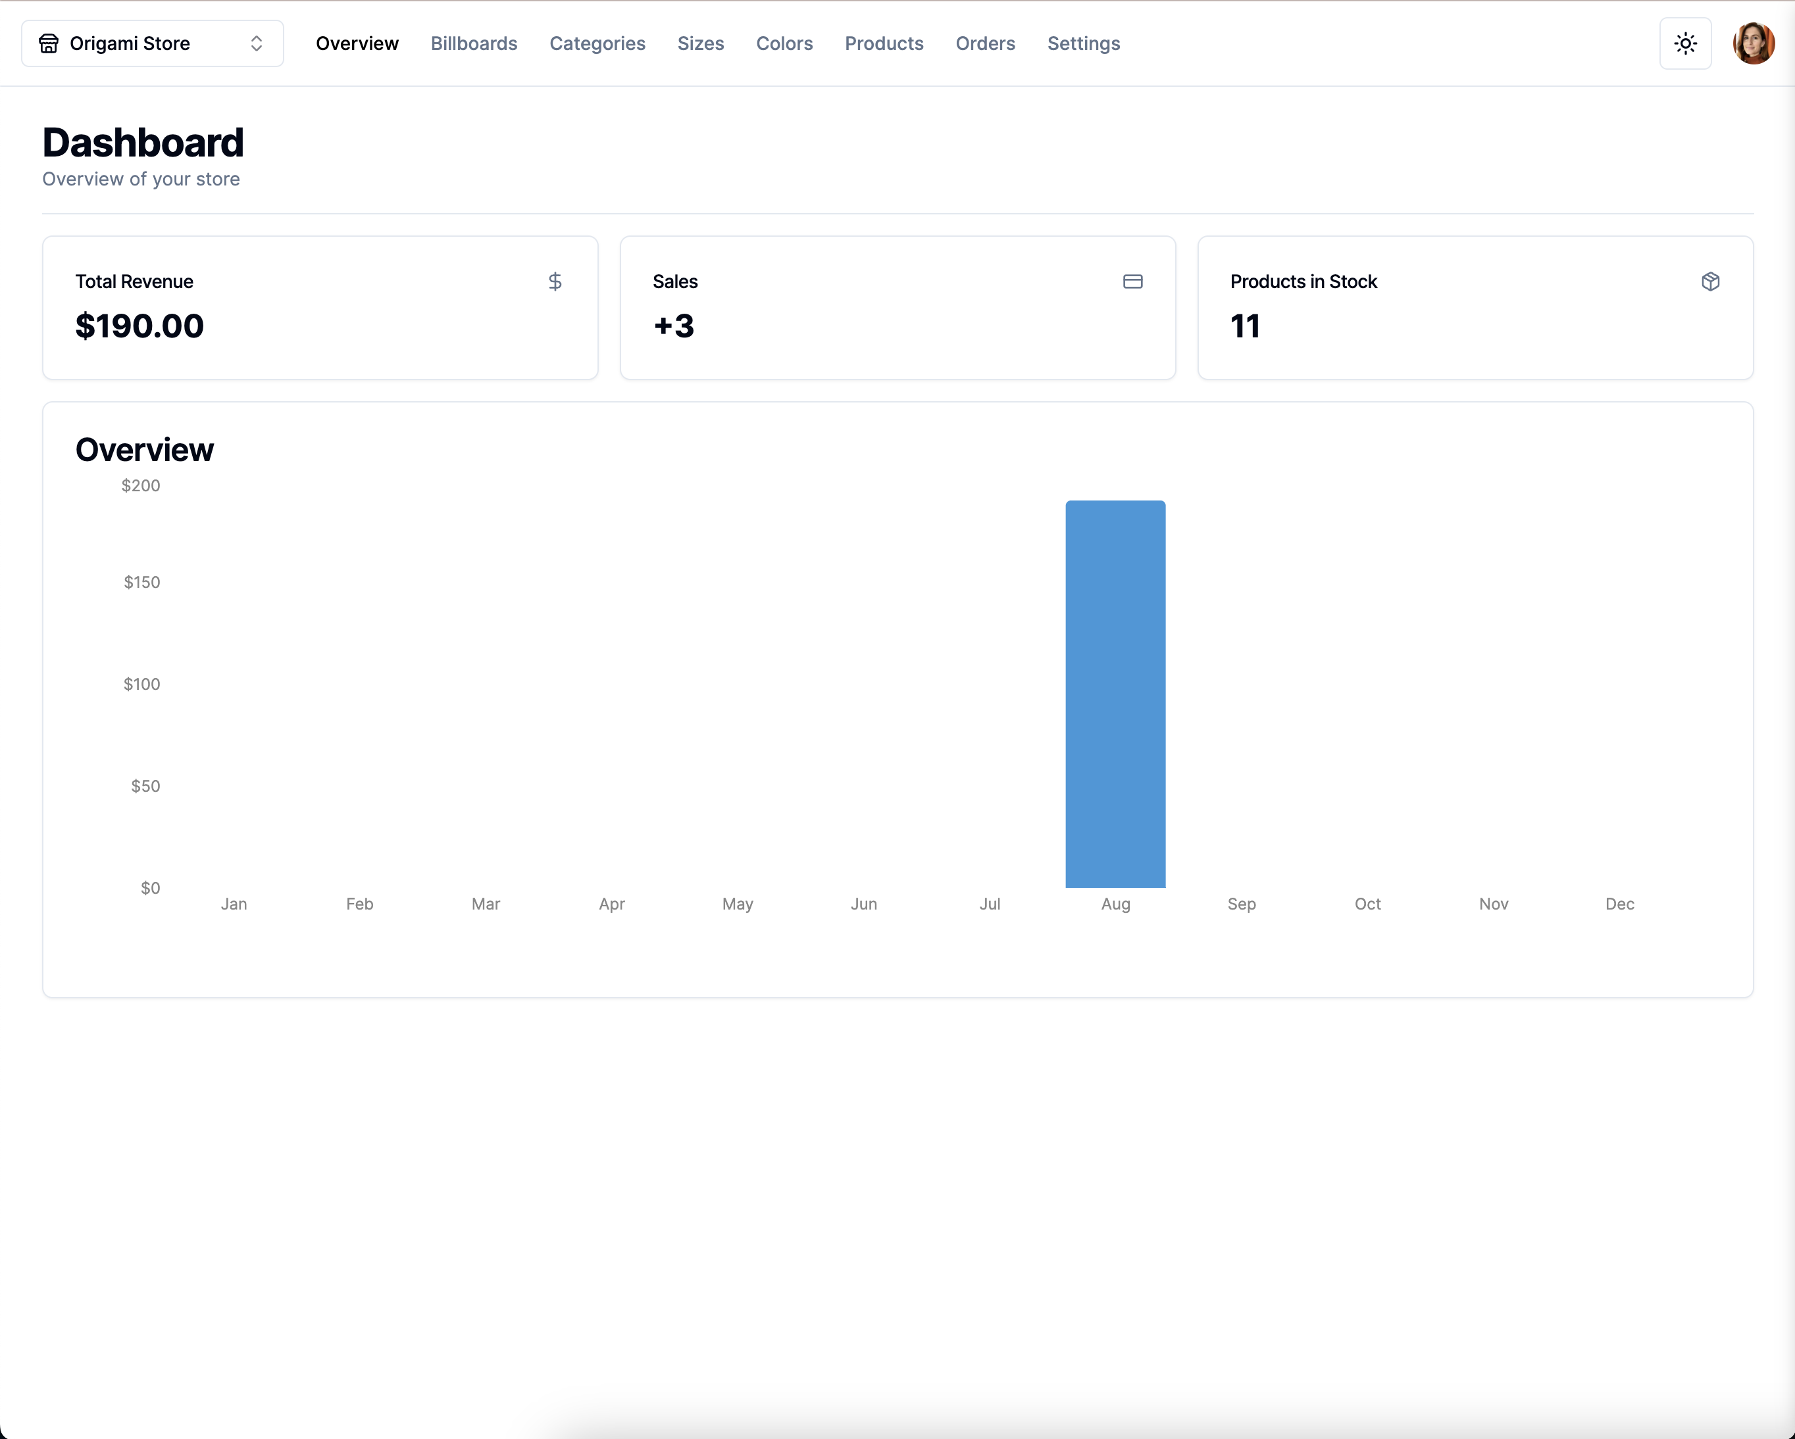The width and height of the screenshot is (1795, 1439).
Task: Open the Sizes section
Action: pos(700,43)
